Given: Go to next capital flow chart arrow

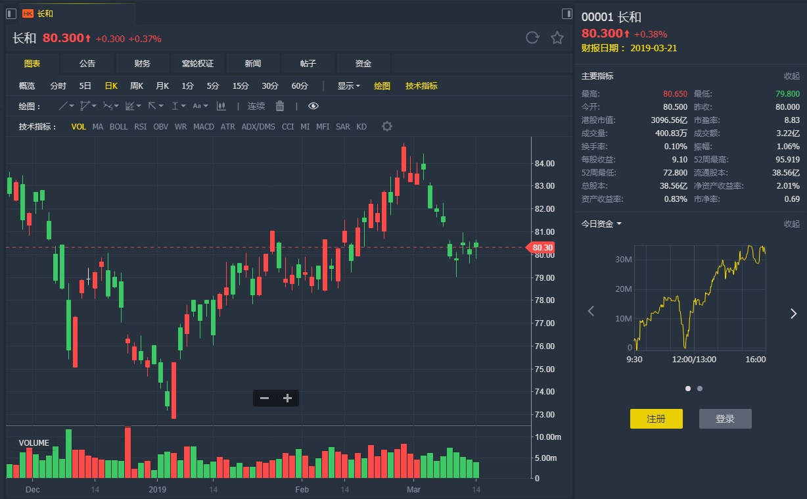Looking at the screenshot, I should pos(793,313).
